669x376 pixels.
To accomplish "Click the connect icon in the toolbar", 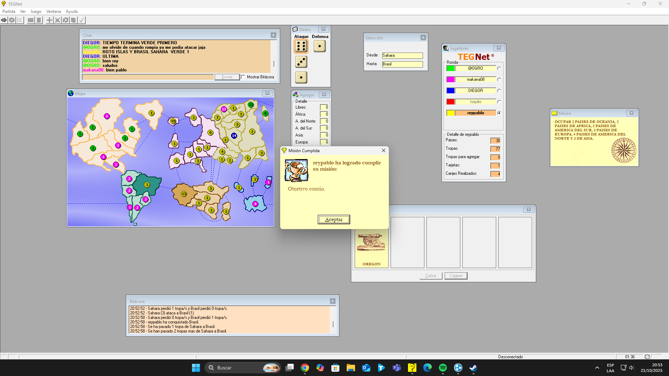I will tap(4, 20).
